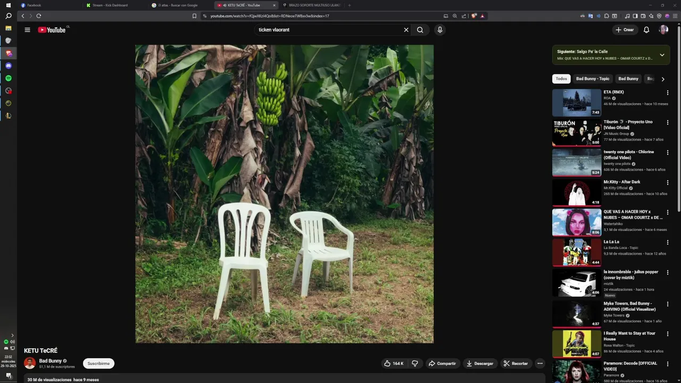Open Windows search from taskbar
681x383 pixels.
coord(9,16)
